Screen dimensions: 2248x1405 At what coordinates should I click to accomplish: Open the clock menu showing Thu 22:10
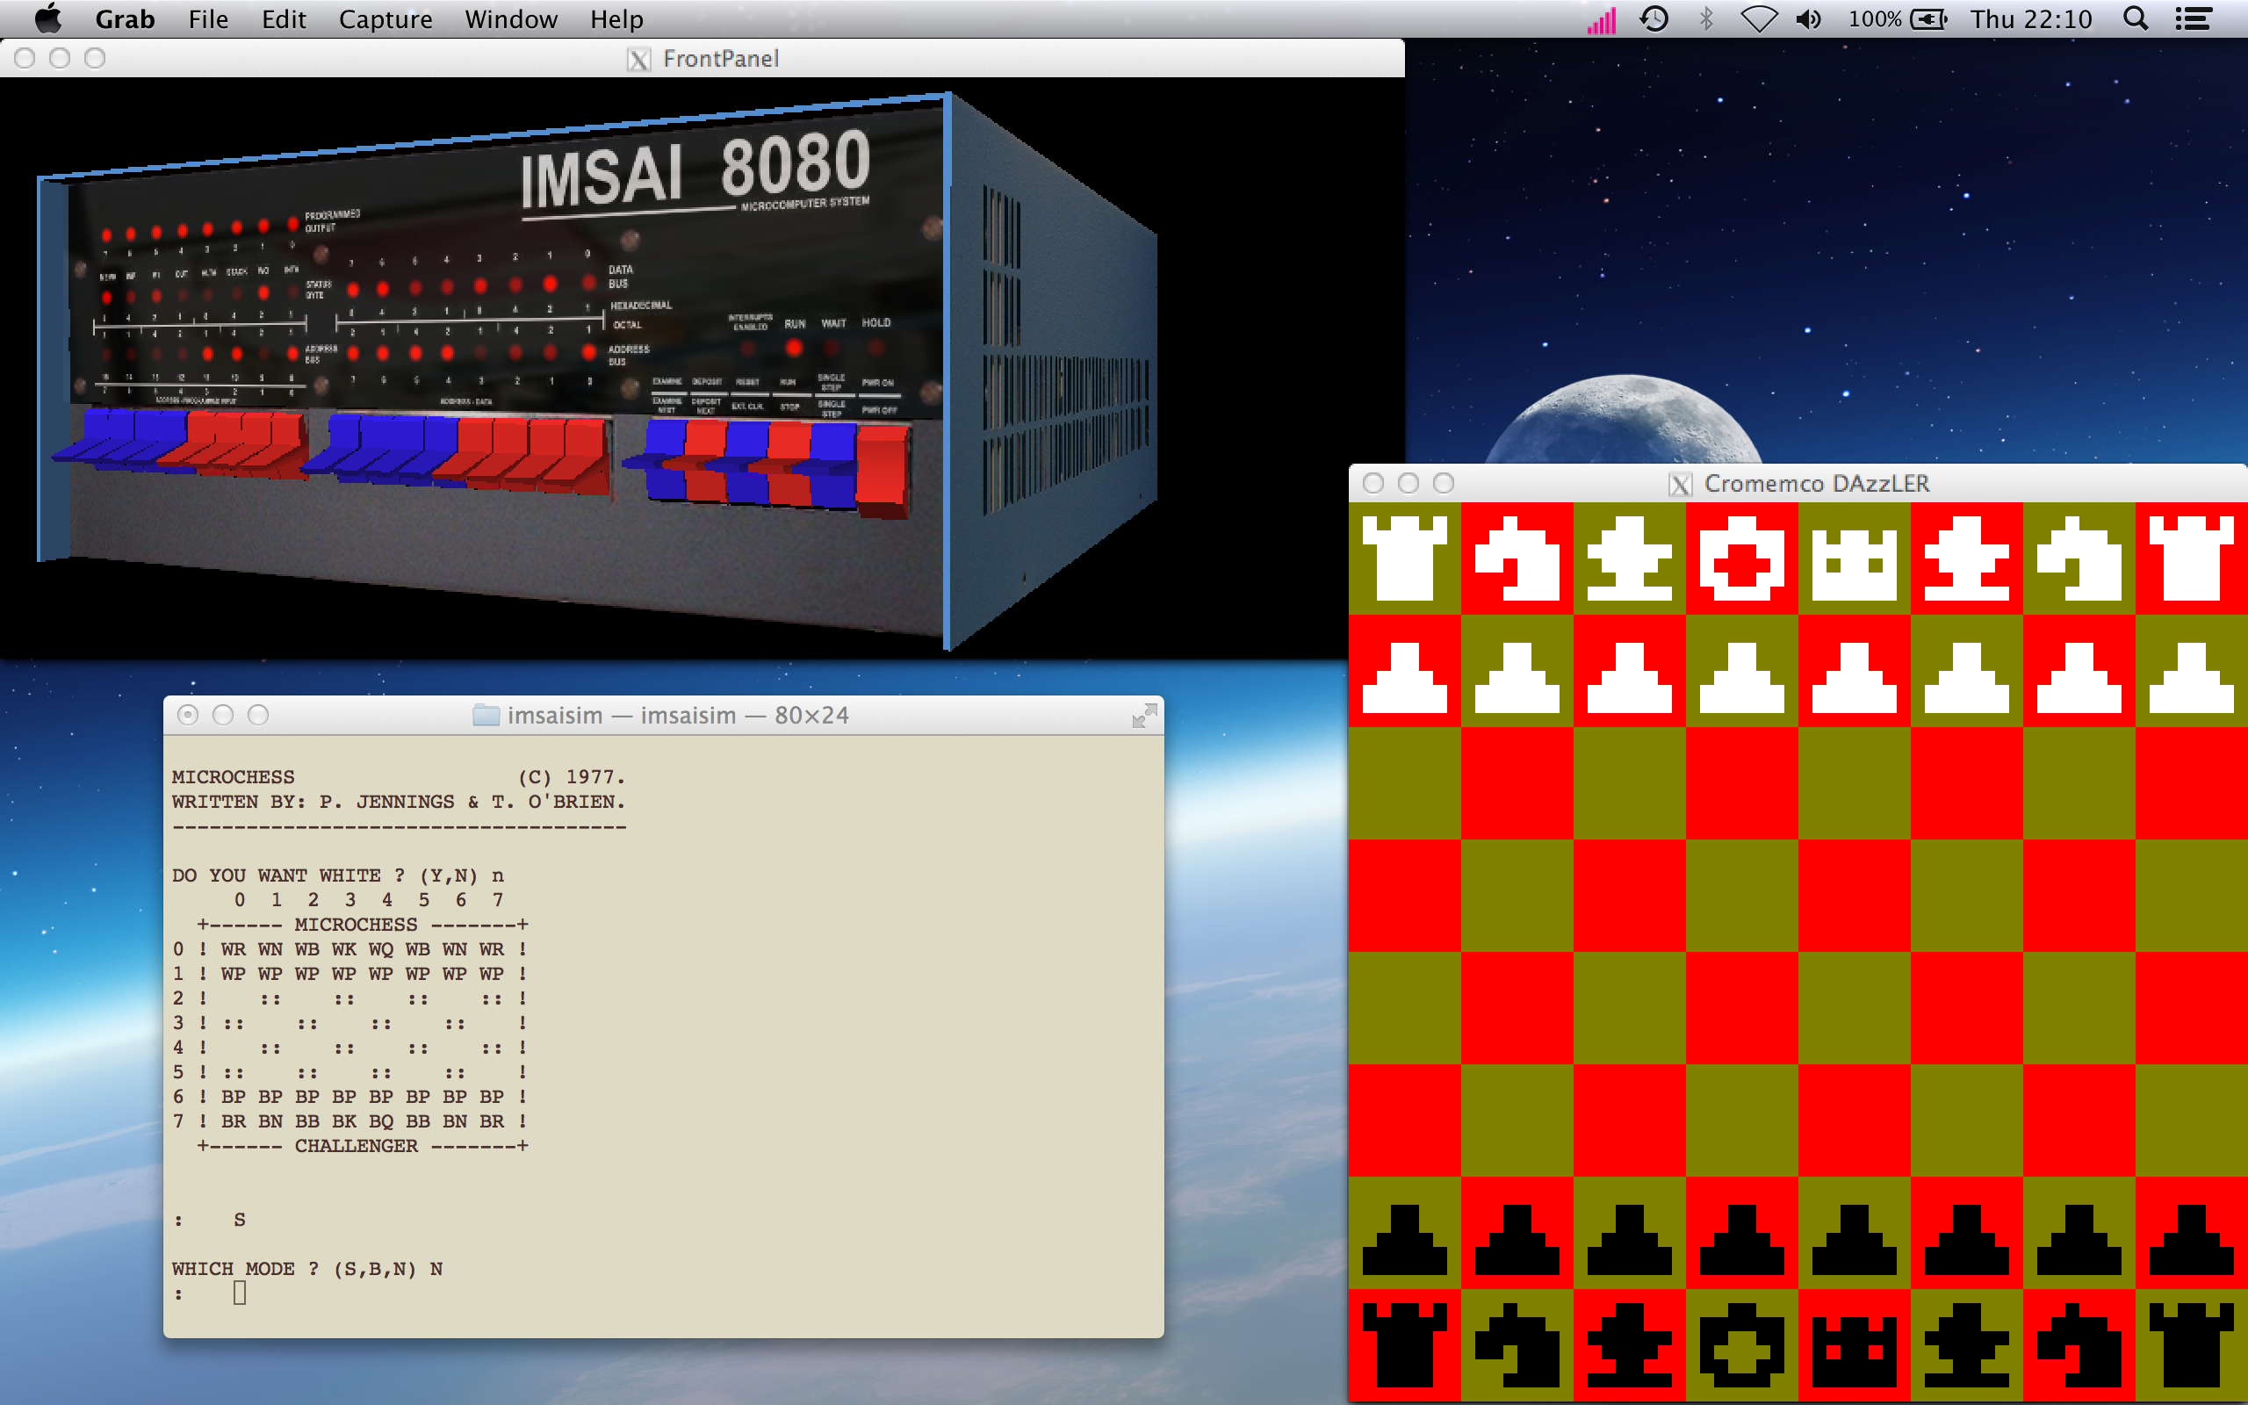pos(2033,18)
